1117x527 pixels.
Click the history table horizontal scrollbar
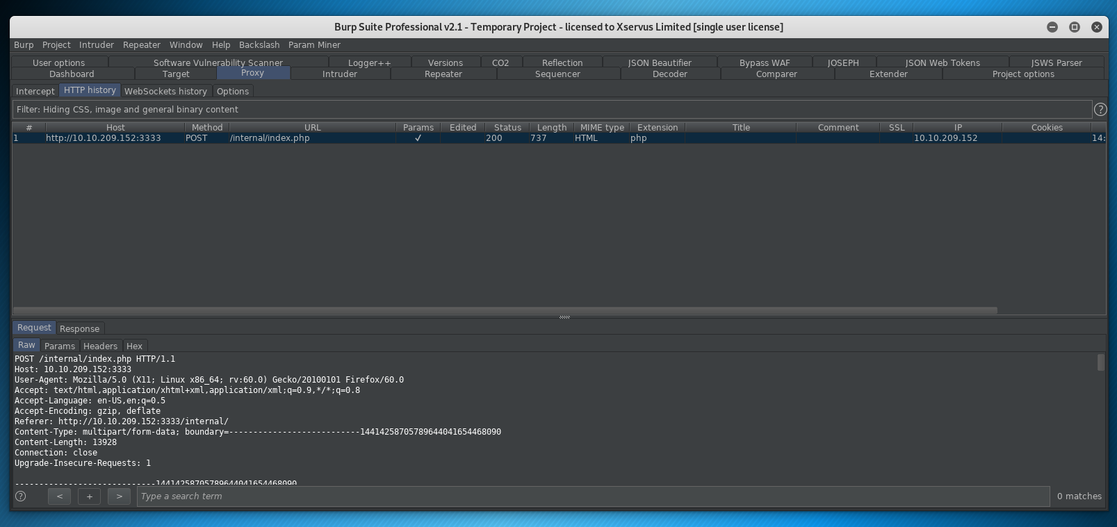click(505, 310)
